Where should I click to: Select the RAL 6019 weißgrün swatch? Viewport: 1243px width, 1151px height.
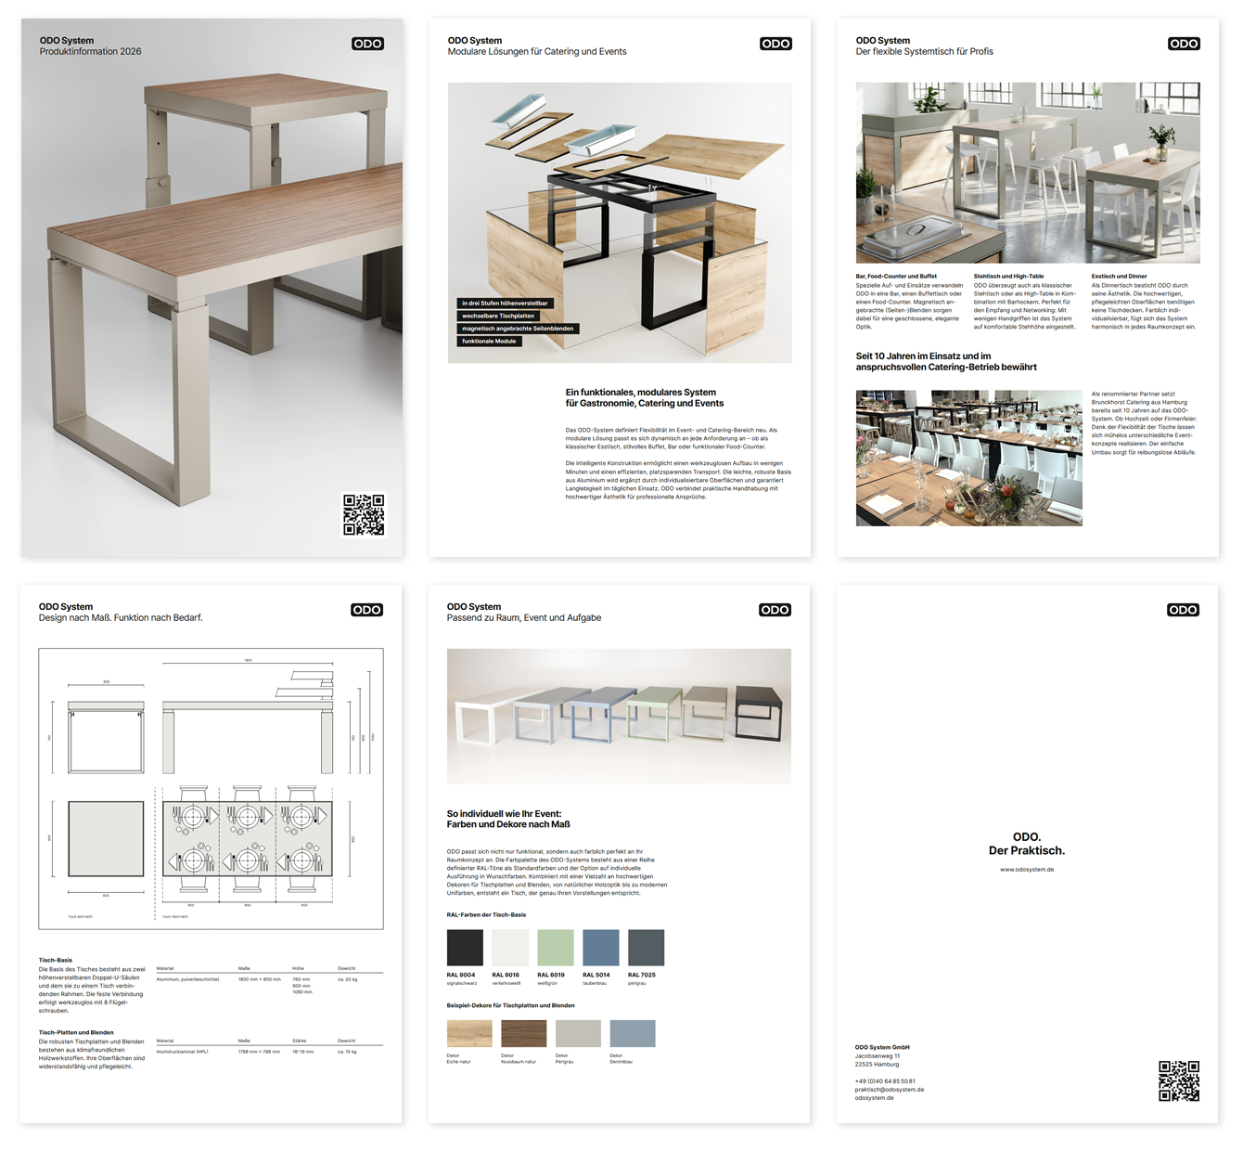pos(556,948)
